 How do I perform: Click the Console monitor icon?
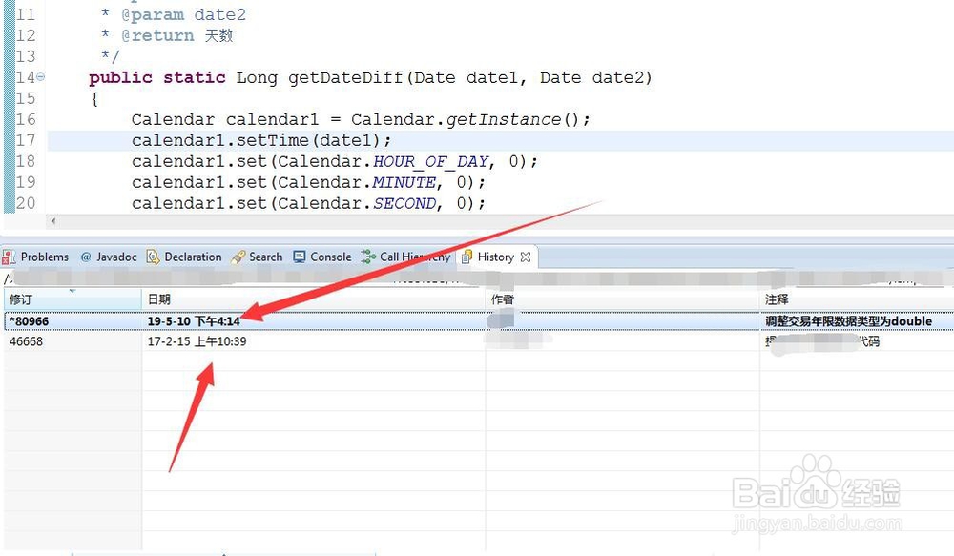click(300, 257)
